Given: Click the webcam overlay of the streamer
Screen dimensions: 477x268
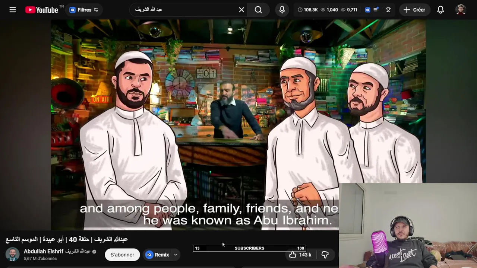Looking at the screenshot, I should click(x=408, y=226).
